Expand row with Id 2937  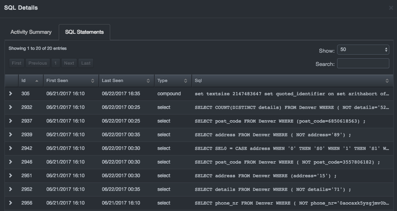11,121
